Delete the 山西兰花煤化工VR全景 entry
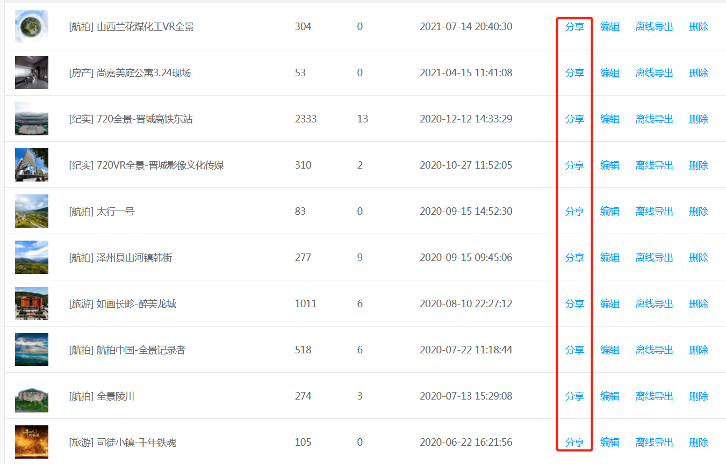The height and width of the screenshot is (464, 726). pos(699,27)
